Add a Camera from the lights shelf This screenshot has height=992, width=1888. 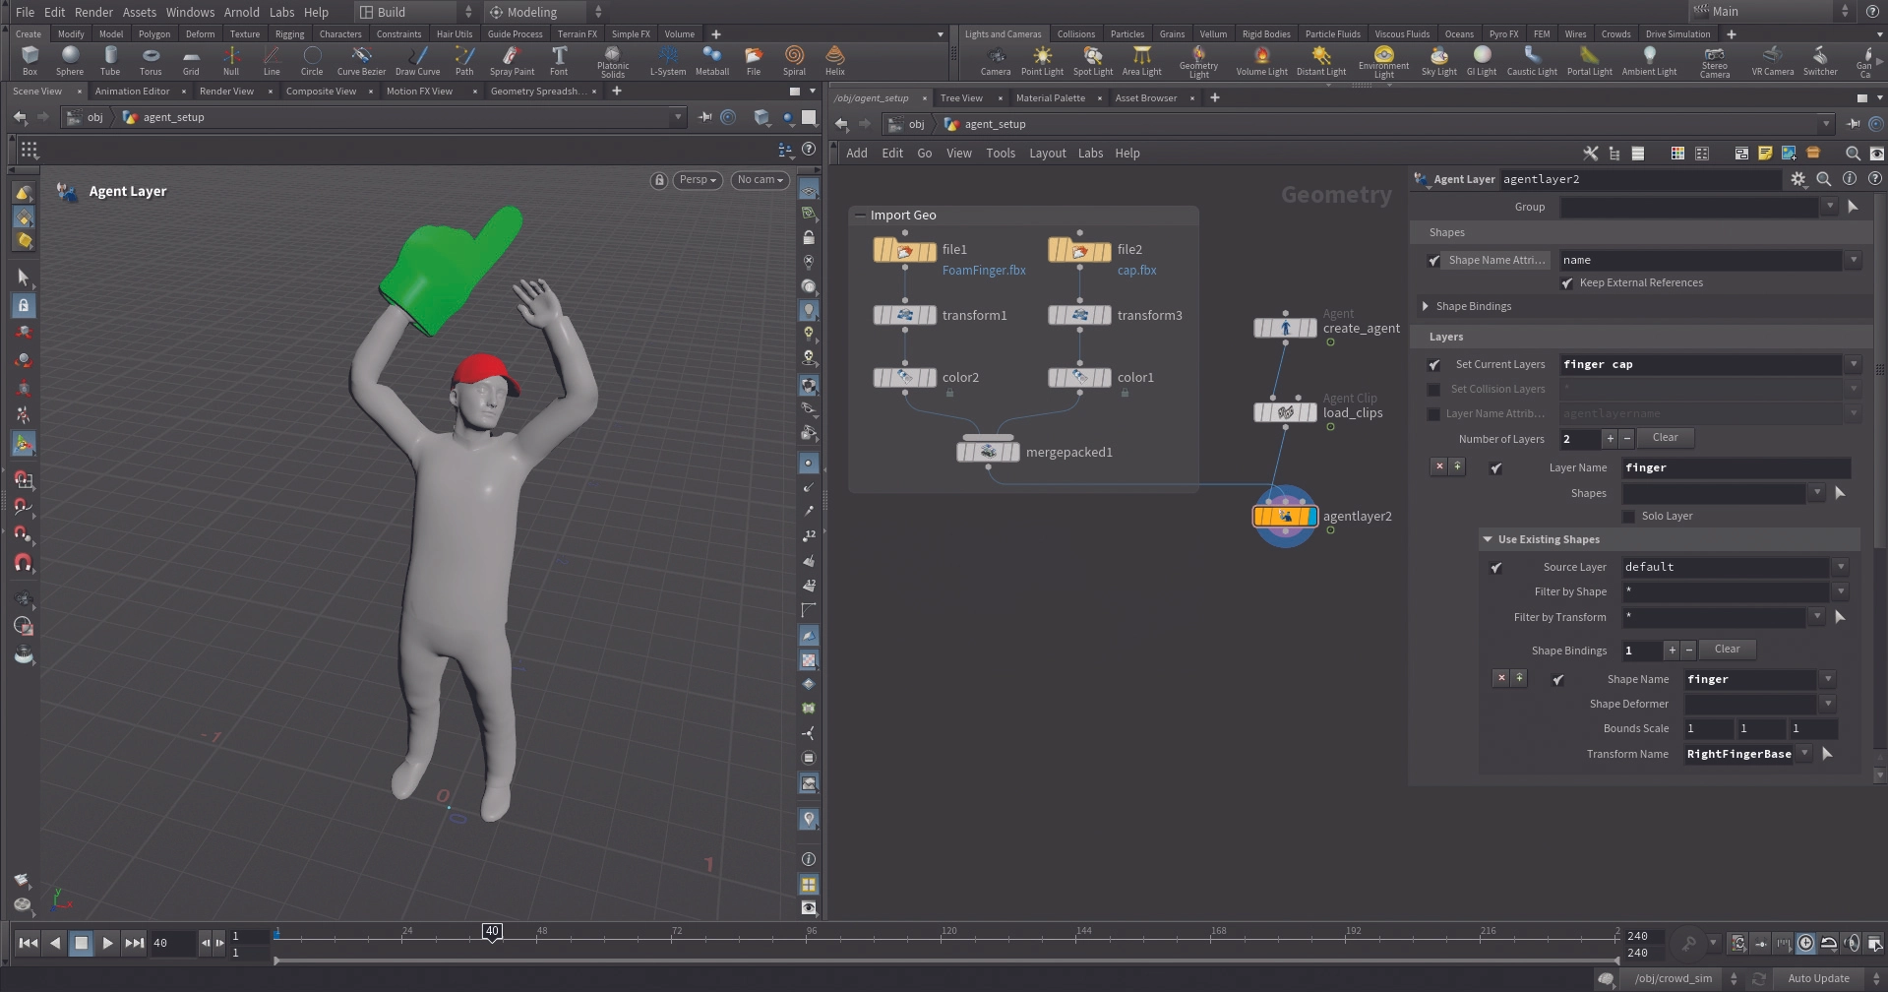pyautogui.click(x=996, y=61)
